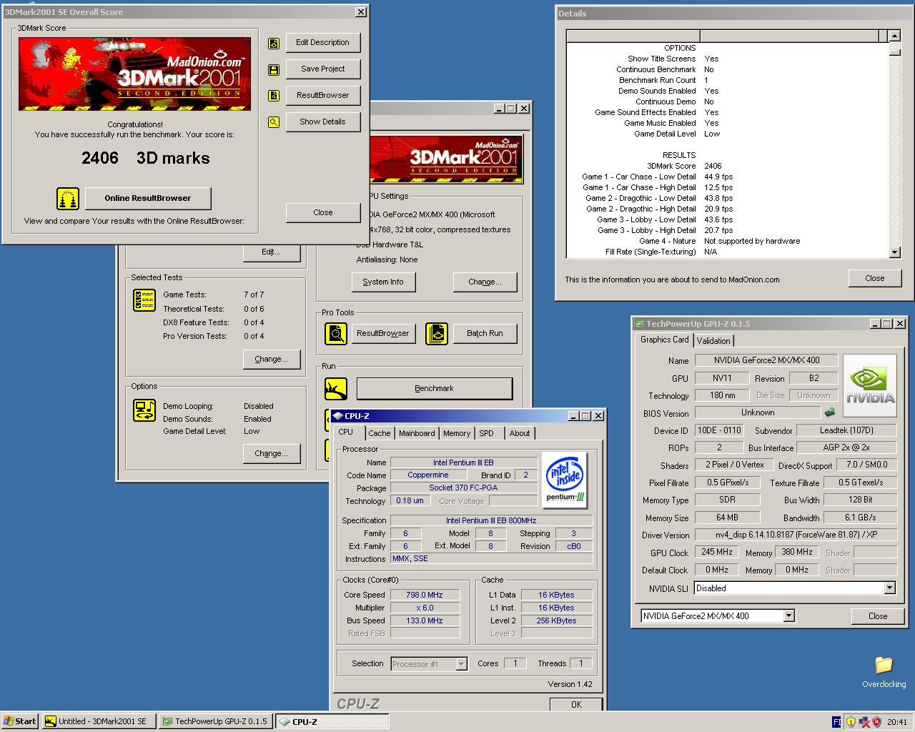
Task: Close the 3DMark score dialog via Close button
Action: pos(323,213)
